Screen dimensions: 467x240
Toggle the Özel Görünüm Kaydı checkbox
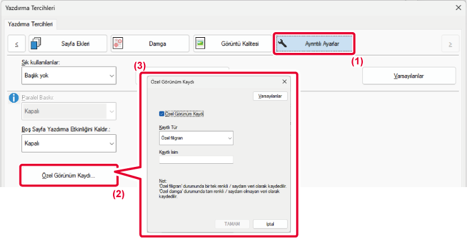162,113
